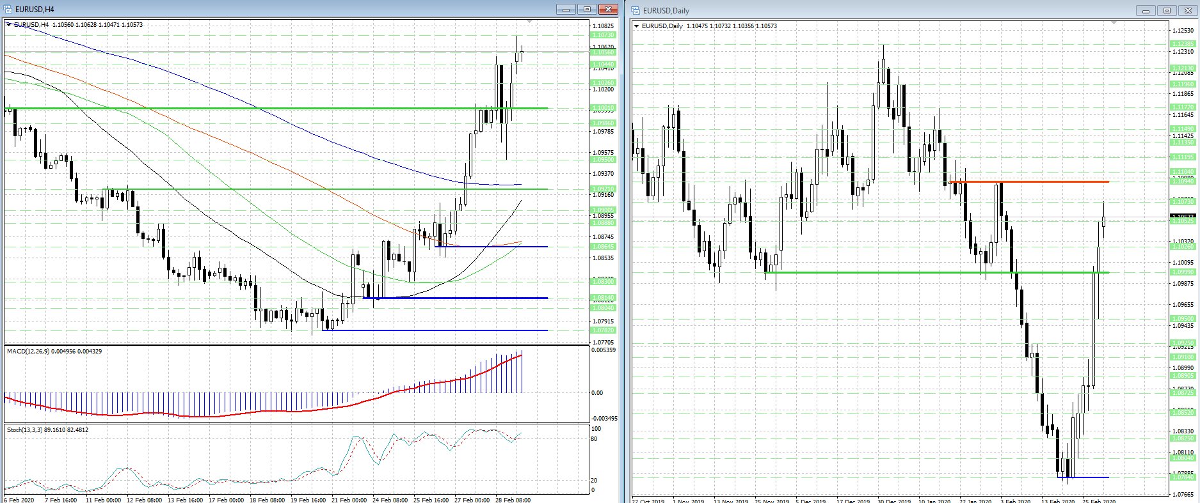The image size is (1200, 503).
Task: Click the 1.12385 price label on Daily chart
Action: [x=1183, y=44]
